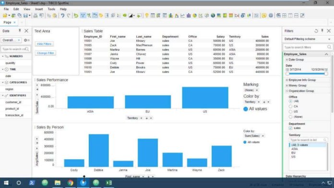This screenshot has width=334, height=188.
Task: Click the Change Filter button
Action: (x=46, y=53)
